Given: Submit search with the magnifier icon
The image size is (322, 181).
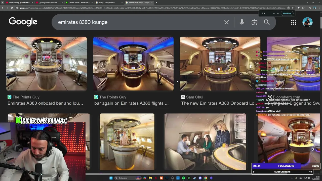Looking at the screenshot, I should click(x=267, y=22).
